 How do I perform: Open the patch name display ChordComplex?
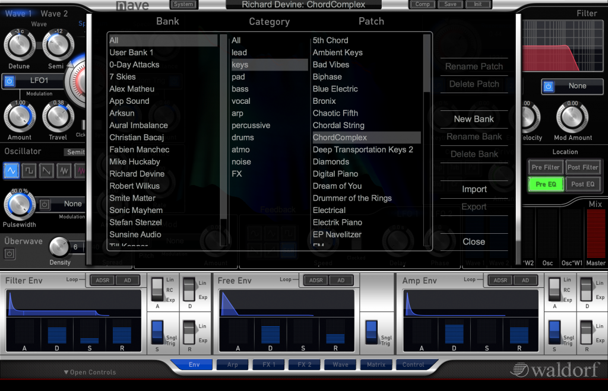coord(303,5)
